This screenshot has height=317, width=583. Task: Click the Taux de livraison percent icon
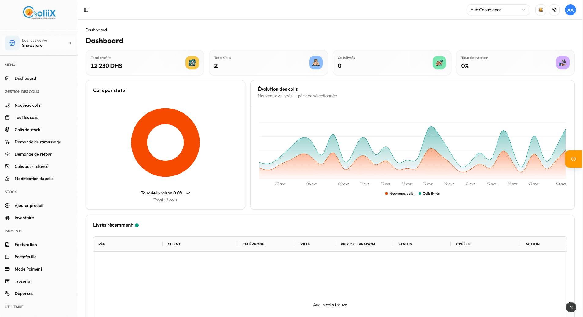563,63
